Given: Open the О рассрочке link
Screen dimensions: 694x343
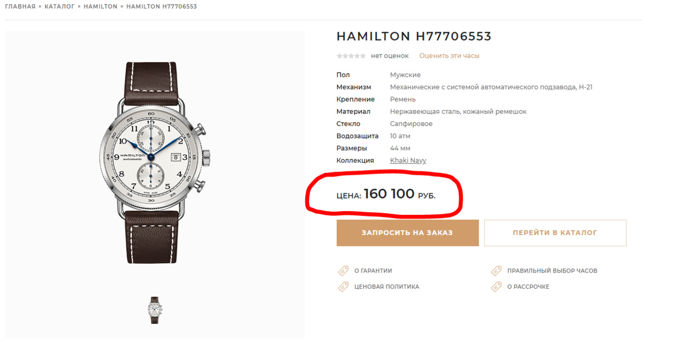Looking at the screenshot, I should click(528, 287).
